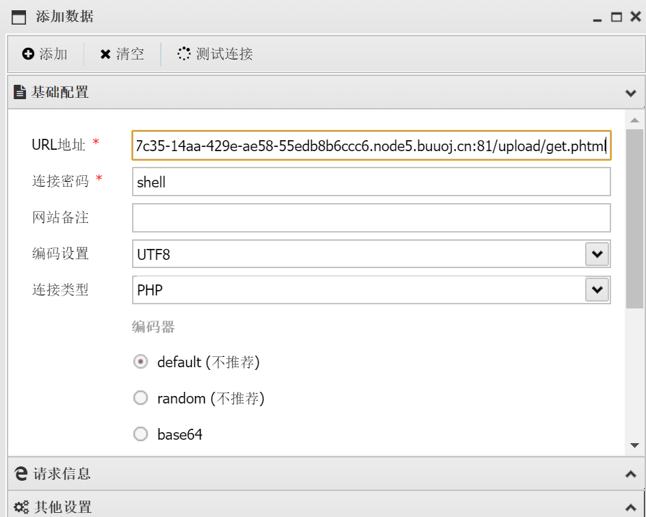Open the 编码设置 UTF8 dropdown arrow
This screenshot has height=517, width=646.
(597, 254)
